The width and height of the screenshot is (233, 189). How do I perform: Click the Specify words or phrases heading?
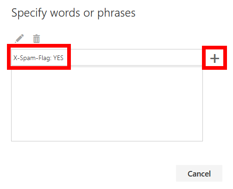click(x=73, y=13)
